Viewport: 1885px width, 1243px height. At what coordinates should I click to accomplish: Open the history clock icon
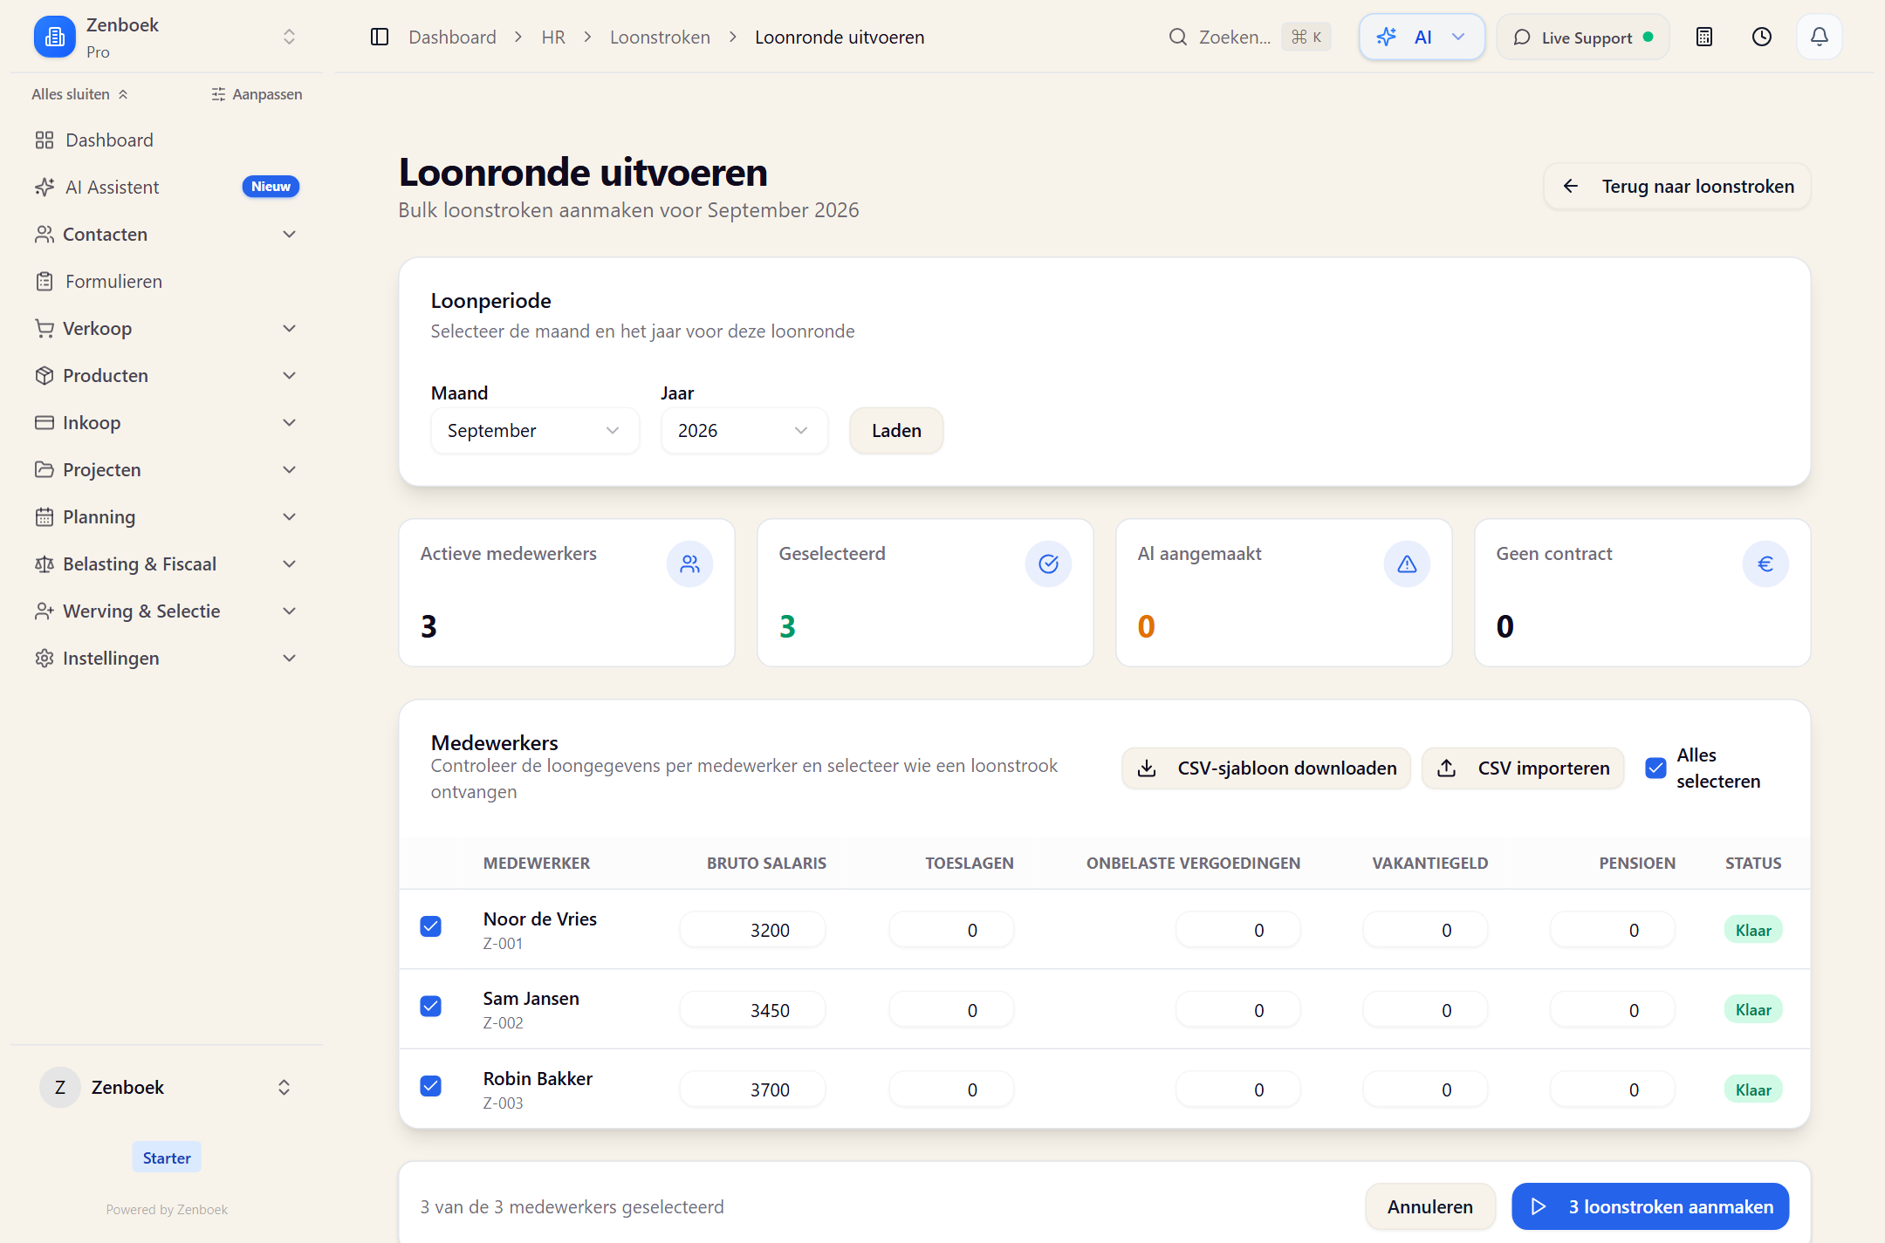tap(1761, 37)
